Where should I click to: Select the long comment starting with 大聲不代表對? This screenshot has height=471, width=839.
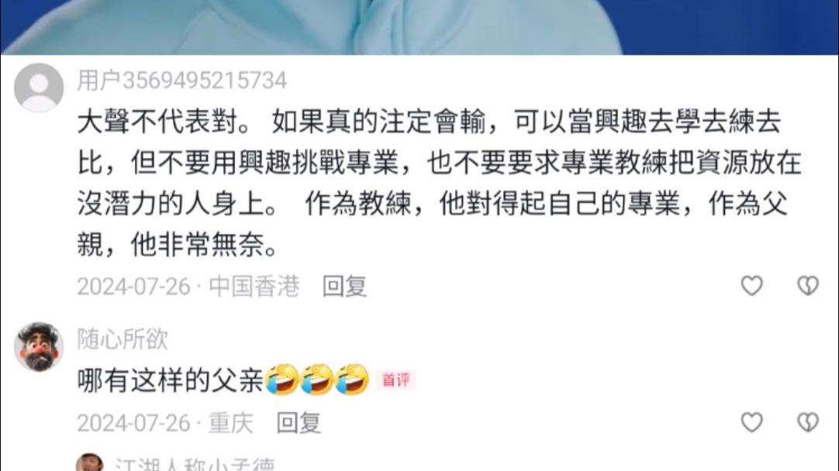click(439, 183)
